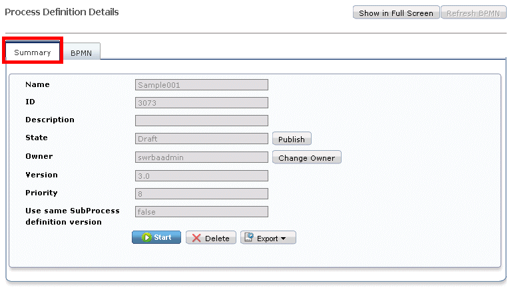
Task: Click the ID field showing 3073
Action: pyautogui.click(x=202, y=102)
